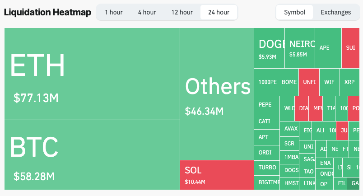Click the DOGE $5.93M tile
The width and height of the screenshot is (363, 196).
click(x=269, y=48)
